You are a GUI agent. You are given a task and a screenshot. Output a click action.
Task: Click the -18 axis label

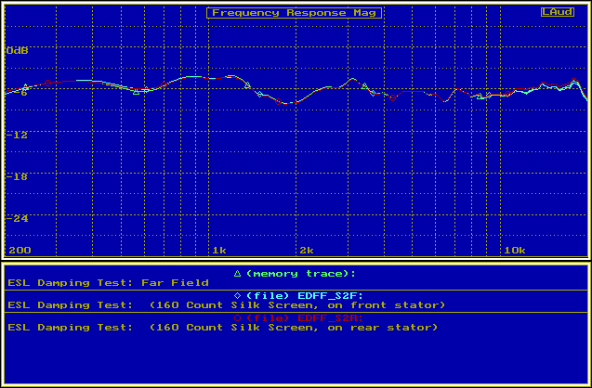(x=17, y=177)
